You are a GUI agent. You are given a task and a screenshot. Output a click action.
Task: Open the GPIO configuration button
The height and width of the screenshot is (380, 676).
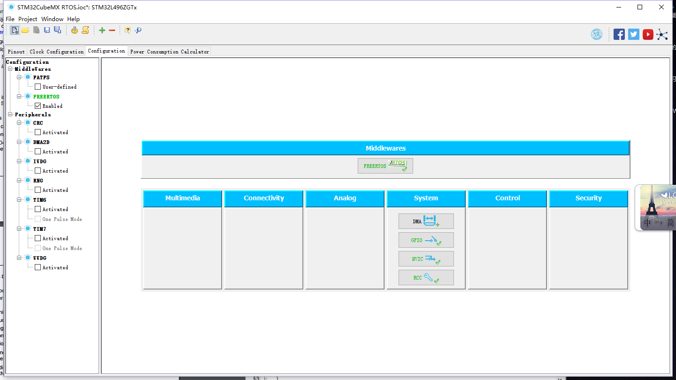426,240
